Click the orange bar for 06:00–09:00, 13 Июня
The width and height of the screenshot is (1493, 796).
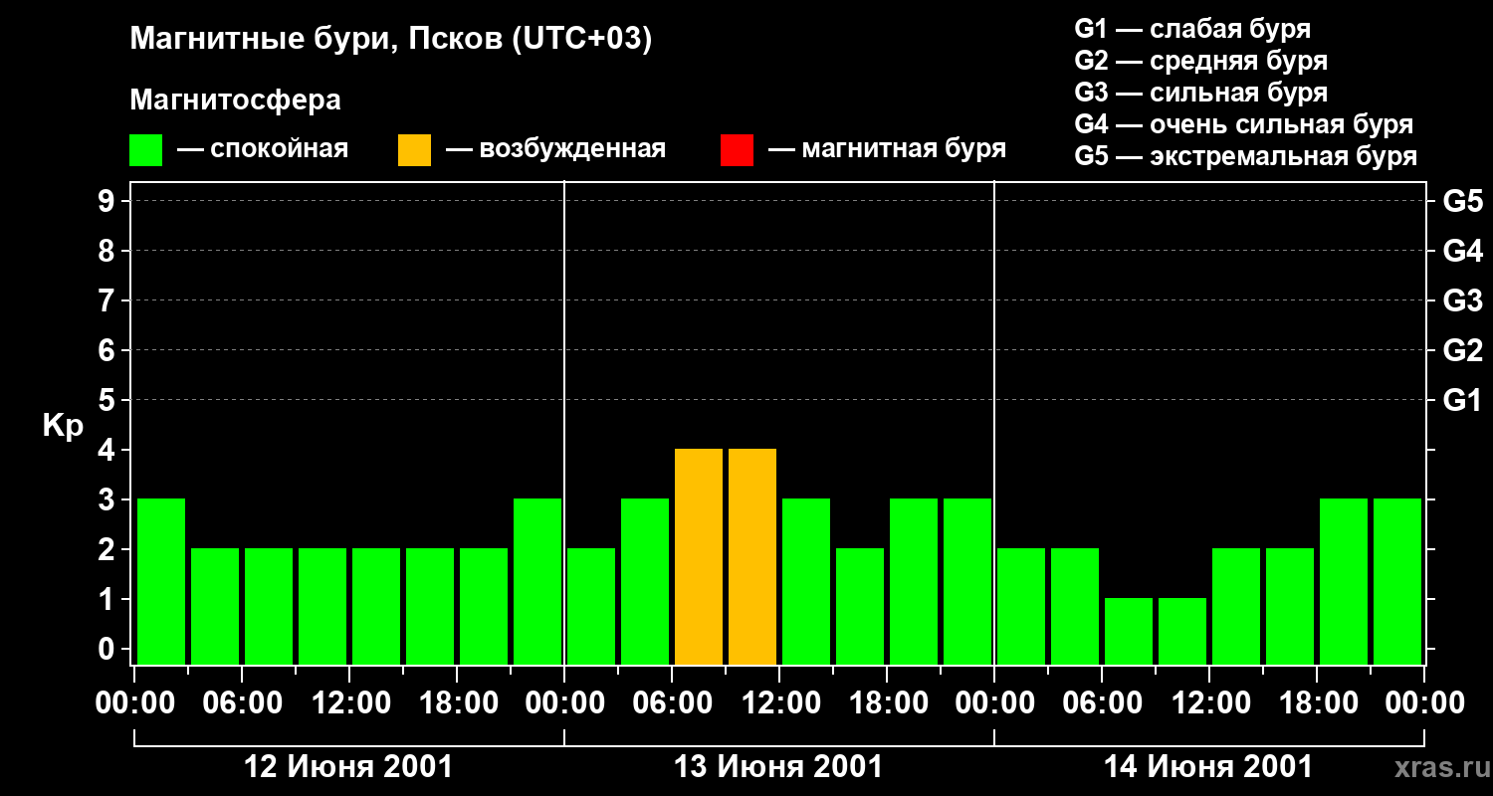(699, 556)
